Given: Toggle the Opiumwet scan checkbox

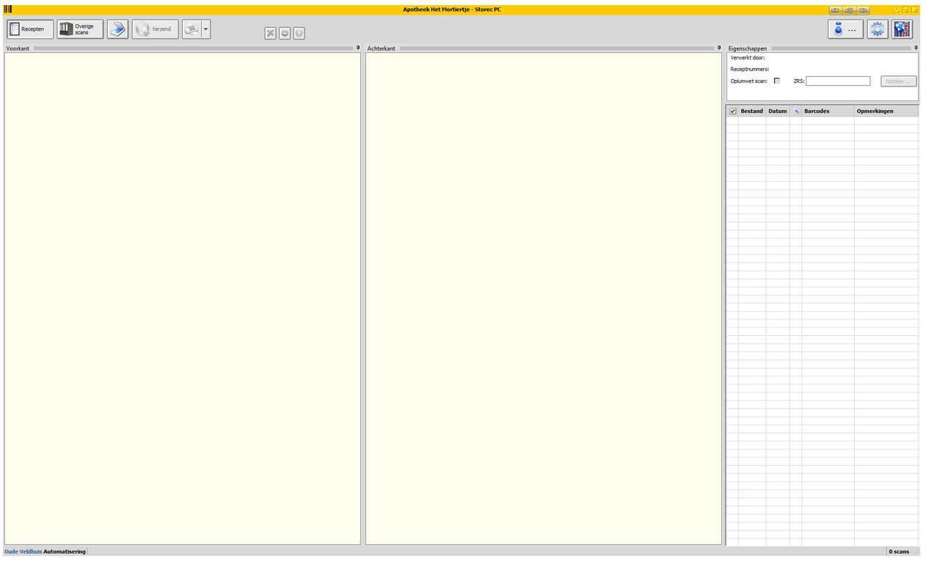Looking at the screenshot, I should (x=777, y=81).
